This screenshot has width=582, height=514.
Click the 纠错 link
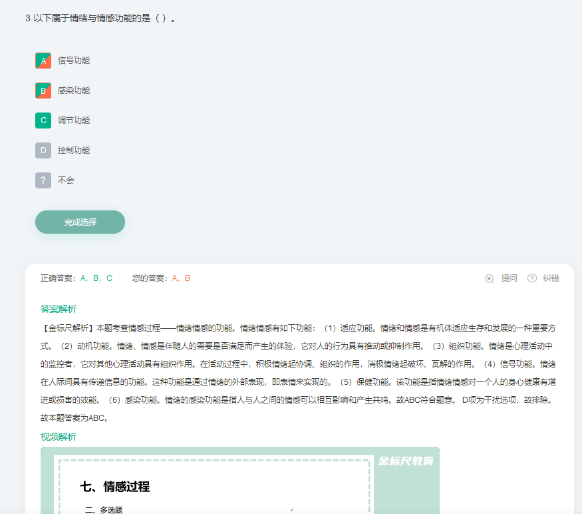click(x=551, y=278)
